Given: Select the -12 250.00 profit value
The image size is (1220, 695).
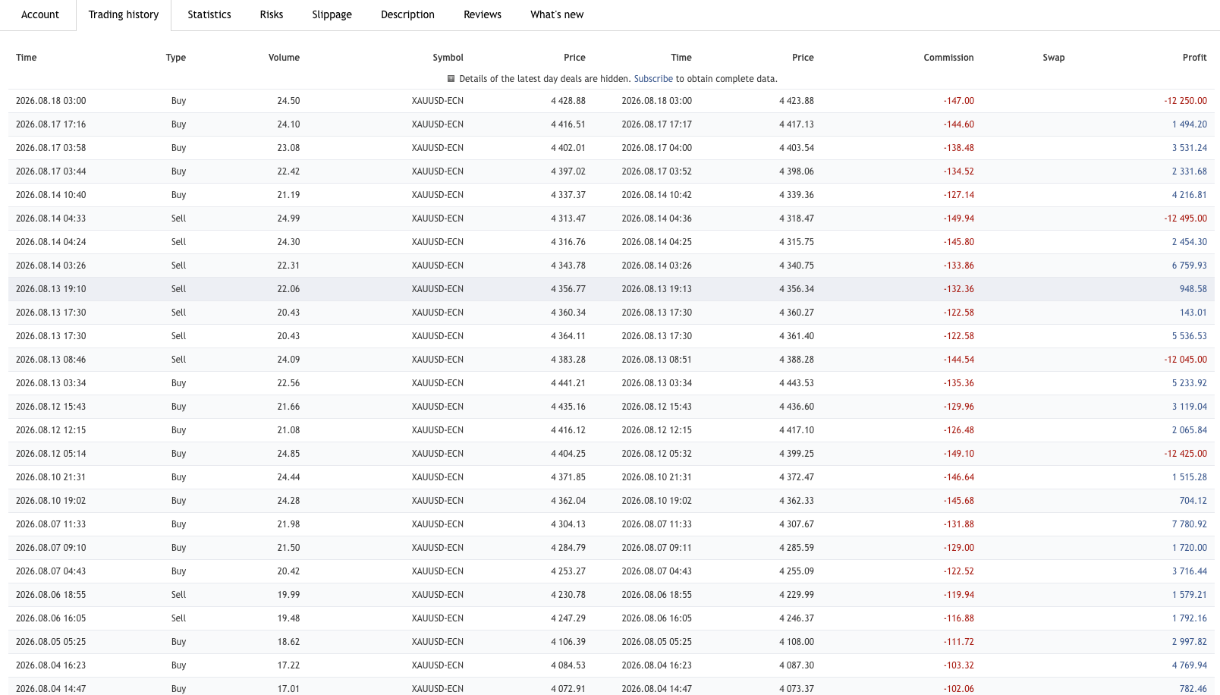Looking at the screenshot, I should [x=1185, y=101].
